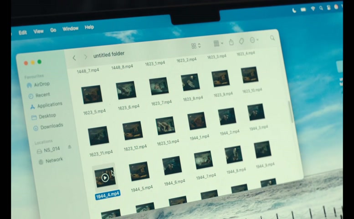Open the icon view switcher dropdown
The width and height of the screenshot is (354, 219).
196,46
